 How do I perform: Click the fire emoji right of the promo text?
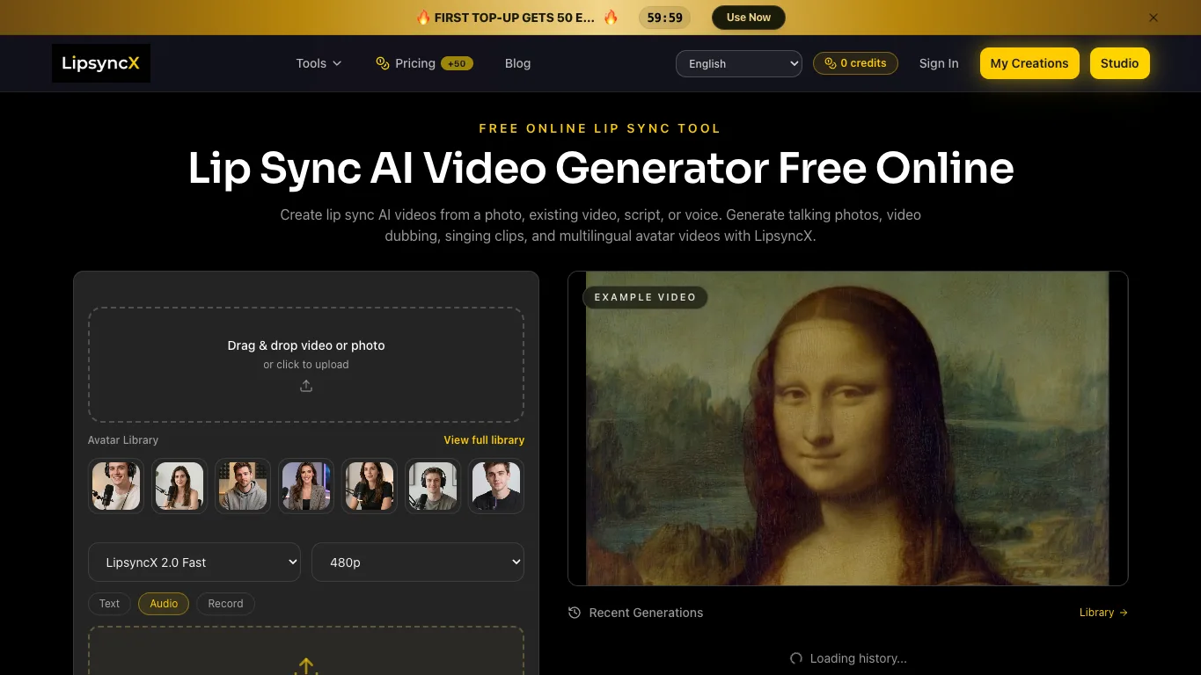click(611, 18)
